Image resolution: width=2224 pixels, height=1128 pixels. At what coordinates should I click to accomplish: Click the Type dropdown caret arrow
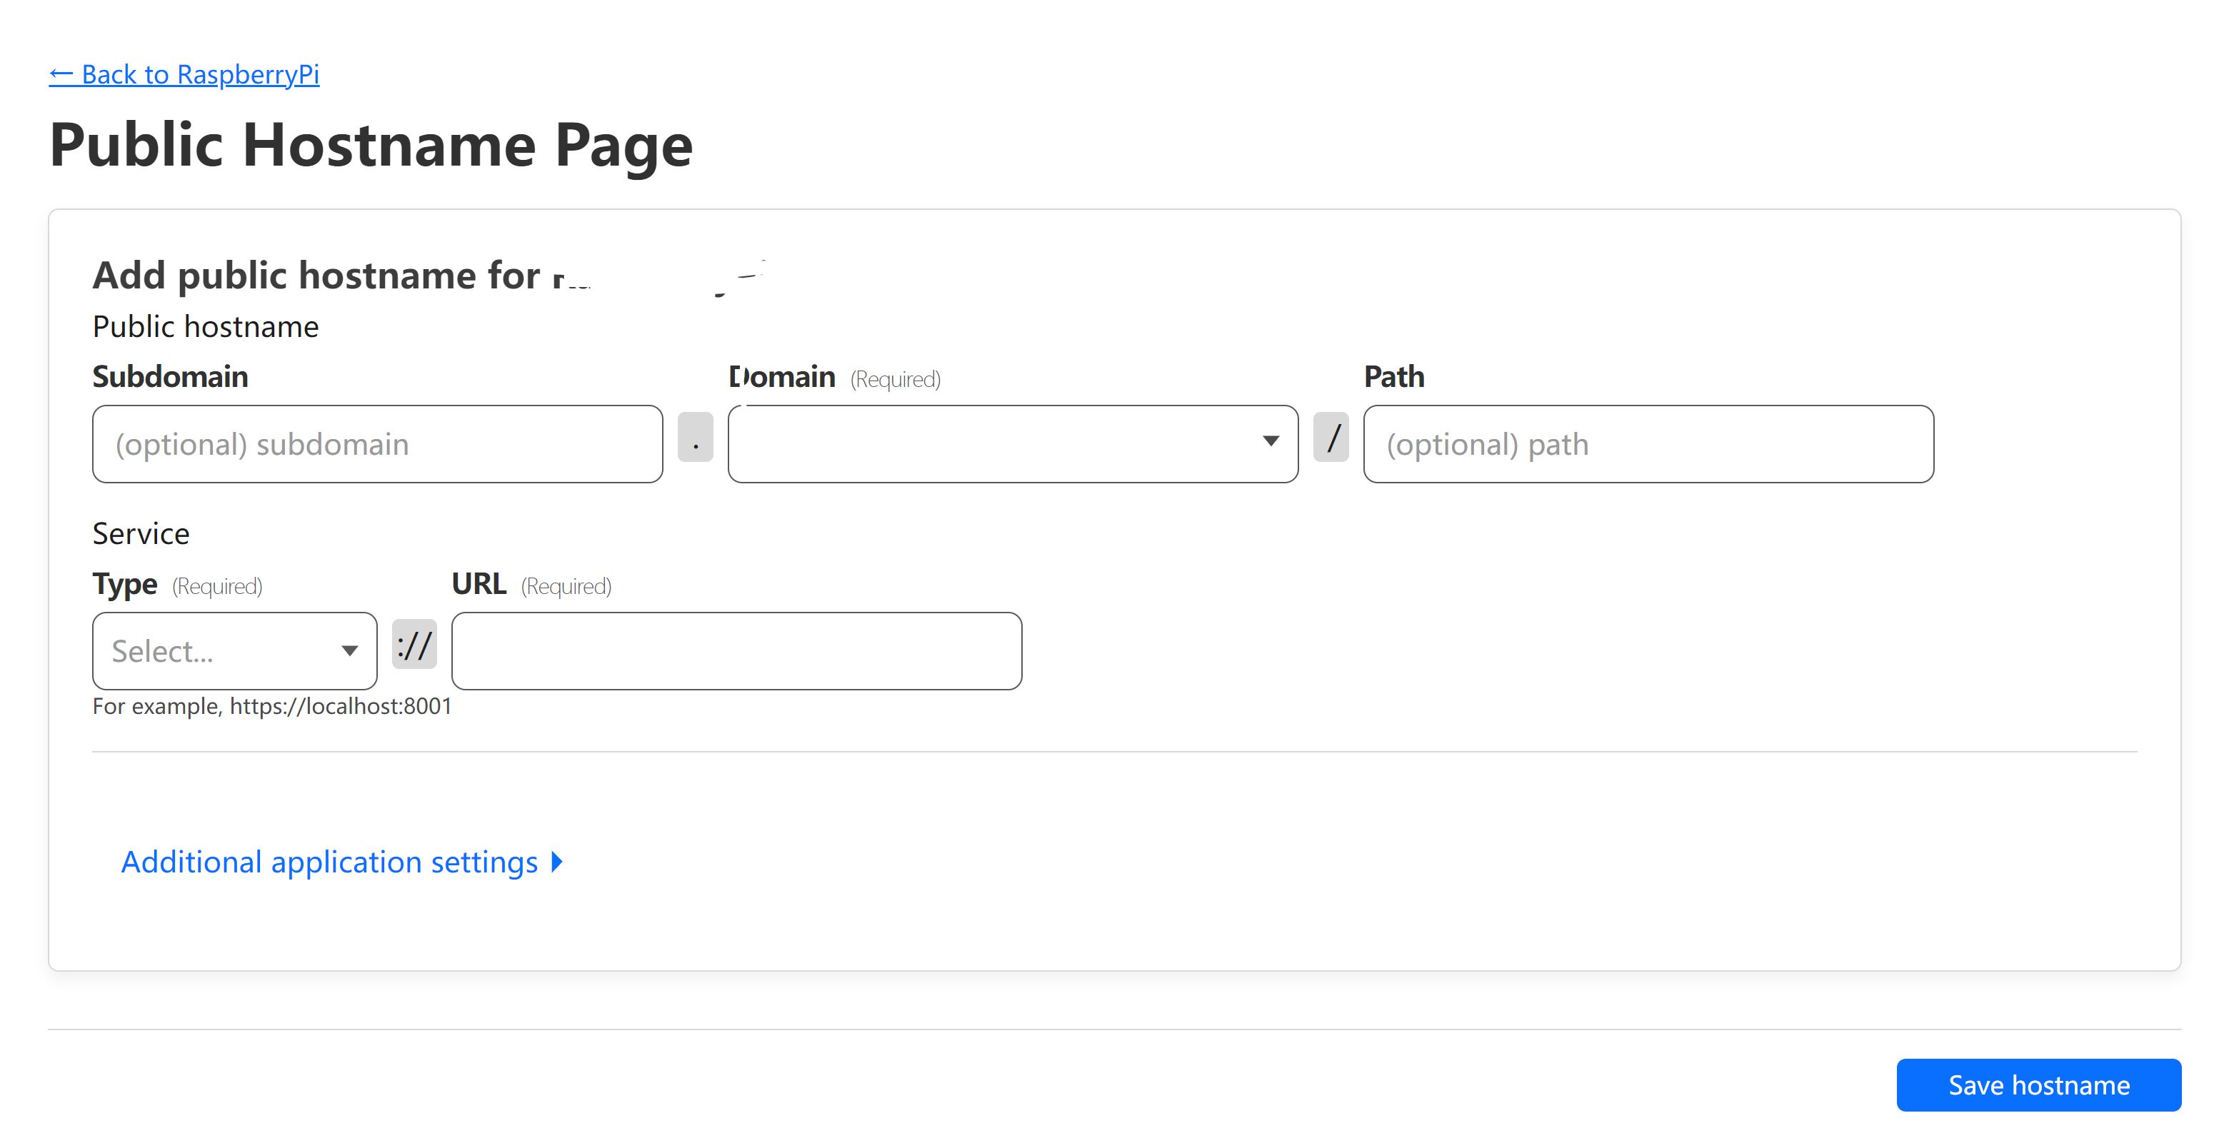[x=350, y=650]
